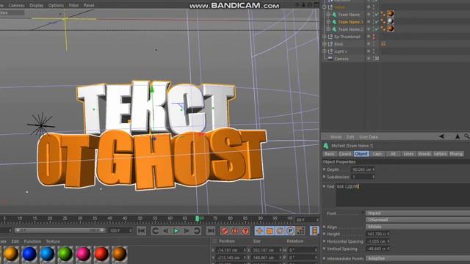
Task: Click the attribute manager search icon
Action: [x=467, y=136]
